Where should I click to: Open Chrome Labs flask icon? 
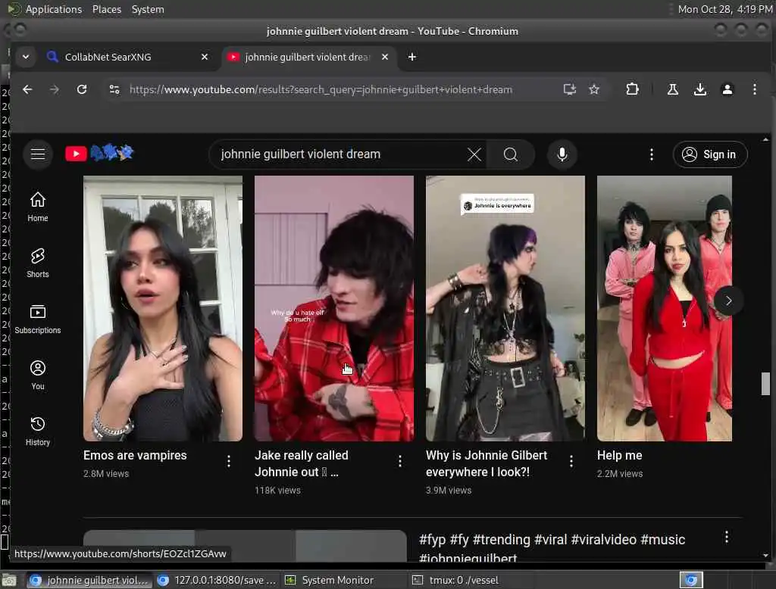[673, 89]
